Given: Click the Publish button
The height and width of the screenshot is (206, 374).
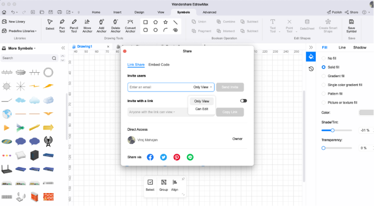Looking at the screenshot, I should 335,12.
